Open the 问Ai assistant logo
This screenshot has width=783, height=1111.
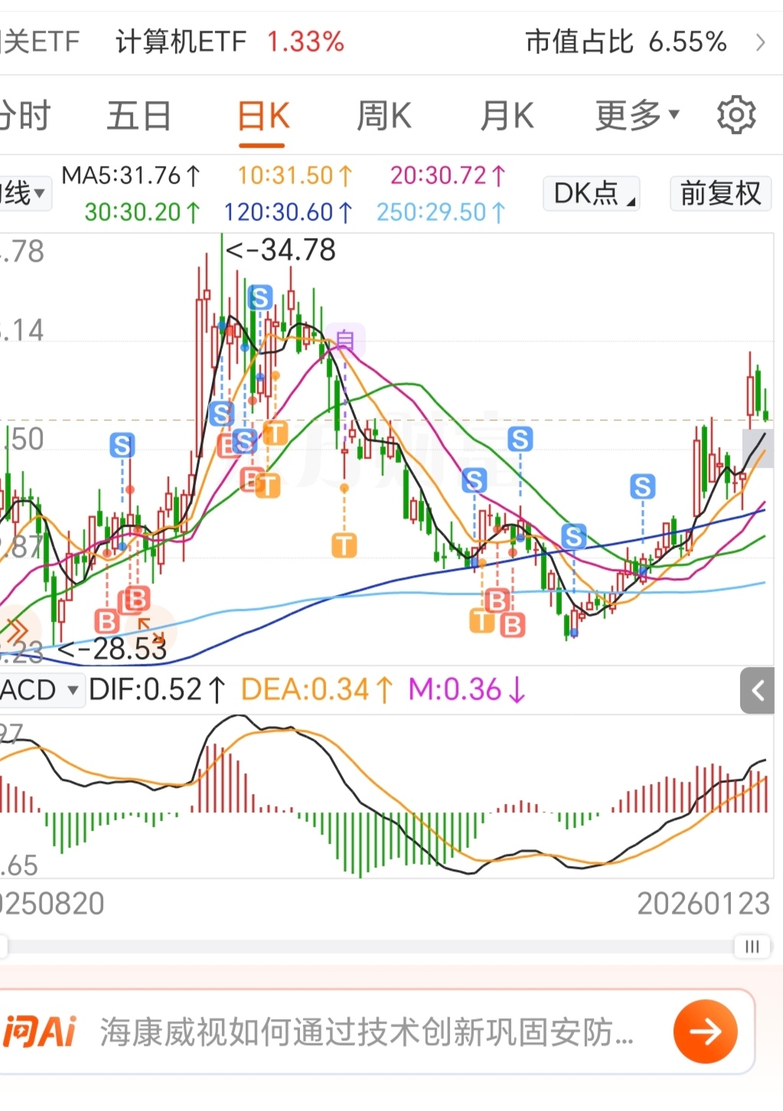(x=40, y=1032)
